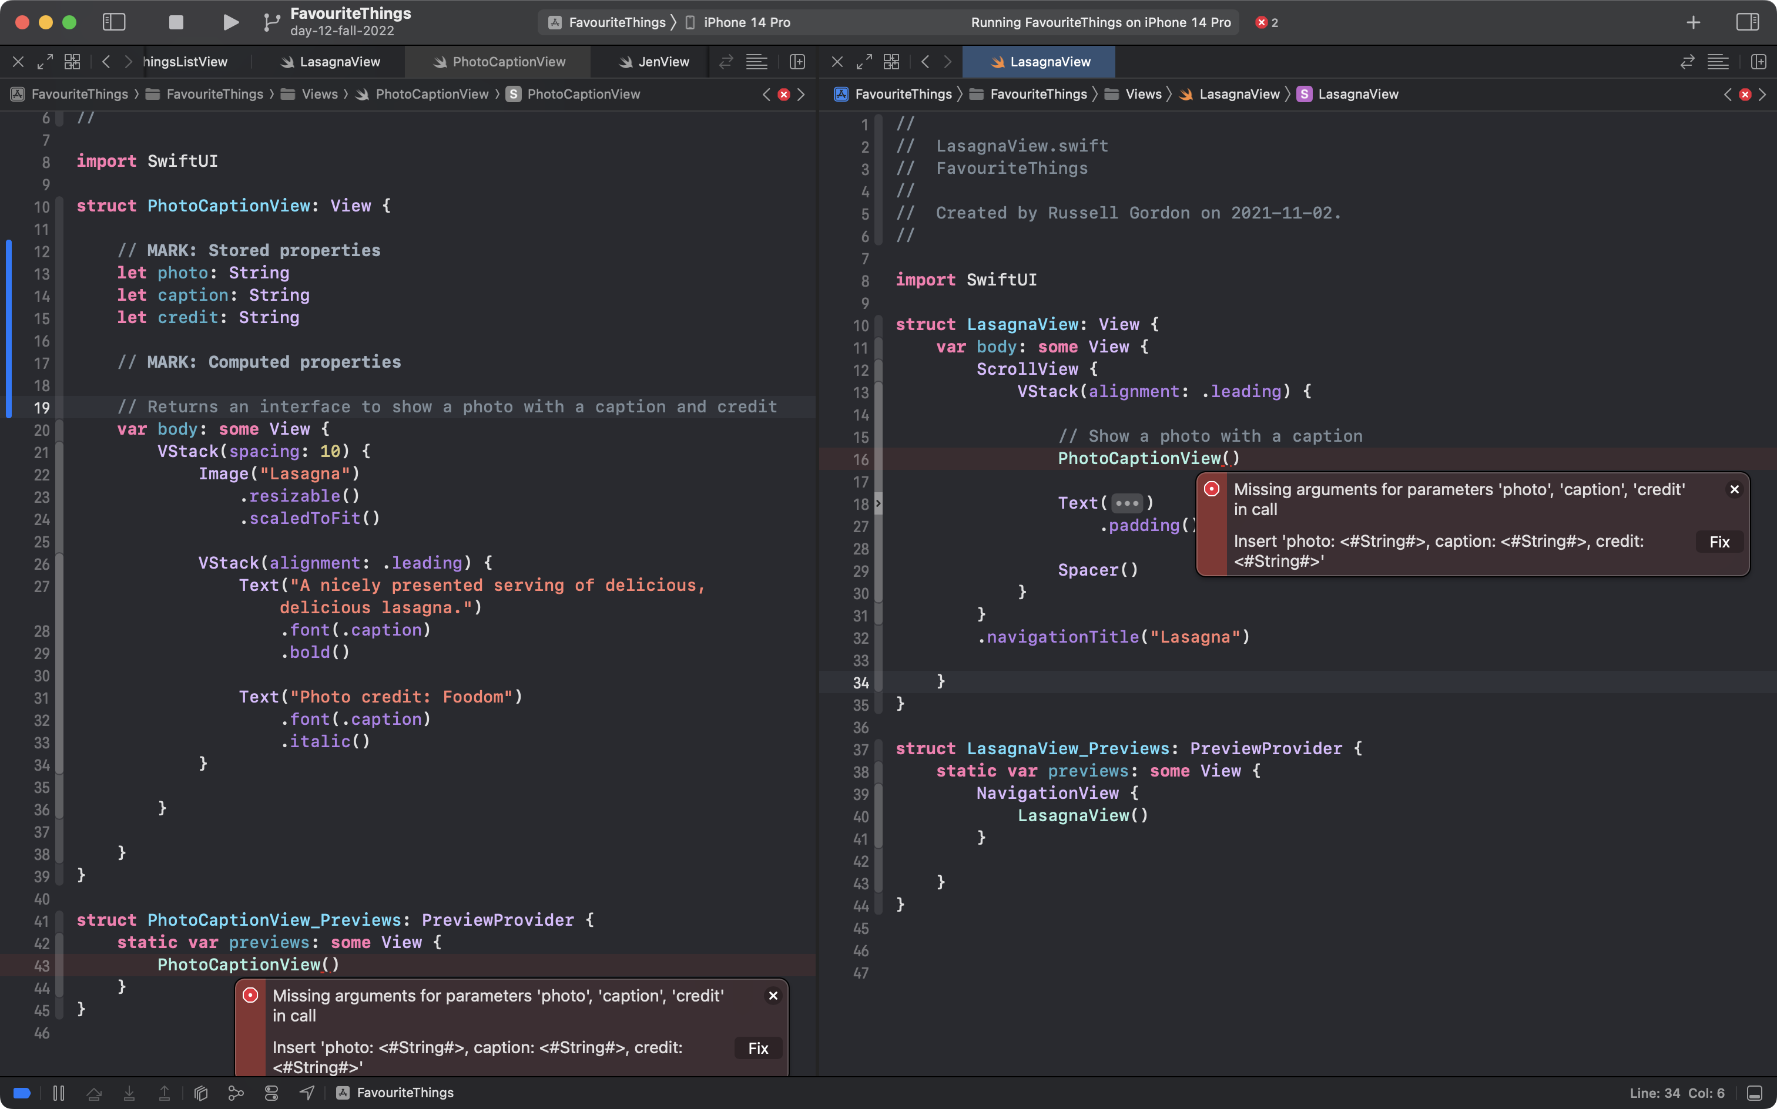This screenshot has width=1777, height=1109.
Task: Click the add editor icon on the left pane
Action: click(797, 62)
